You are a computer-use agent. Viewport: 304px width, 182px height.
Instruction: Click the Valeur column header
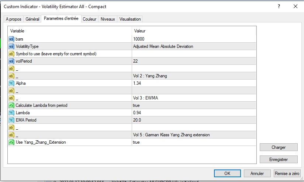194,31
